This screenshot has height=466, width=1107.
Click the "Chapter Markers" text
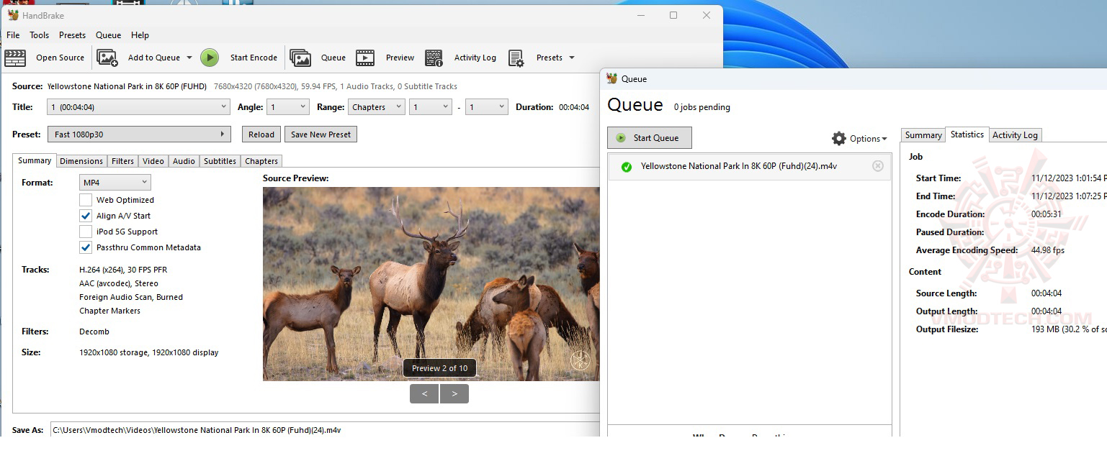(109, 311)
